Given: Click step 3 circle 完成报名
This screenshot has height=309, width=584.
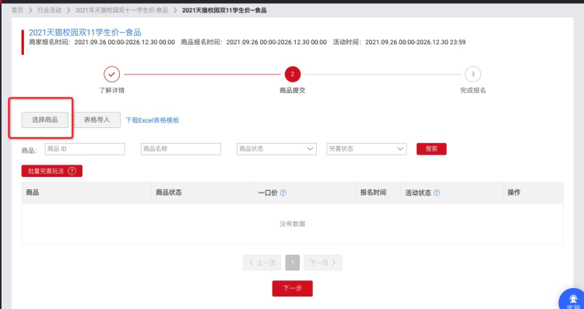Looking at the screenshot, I should (473, 75).
